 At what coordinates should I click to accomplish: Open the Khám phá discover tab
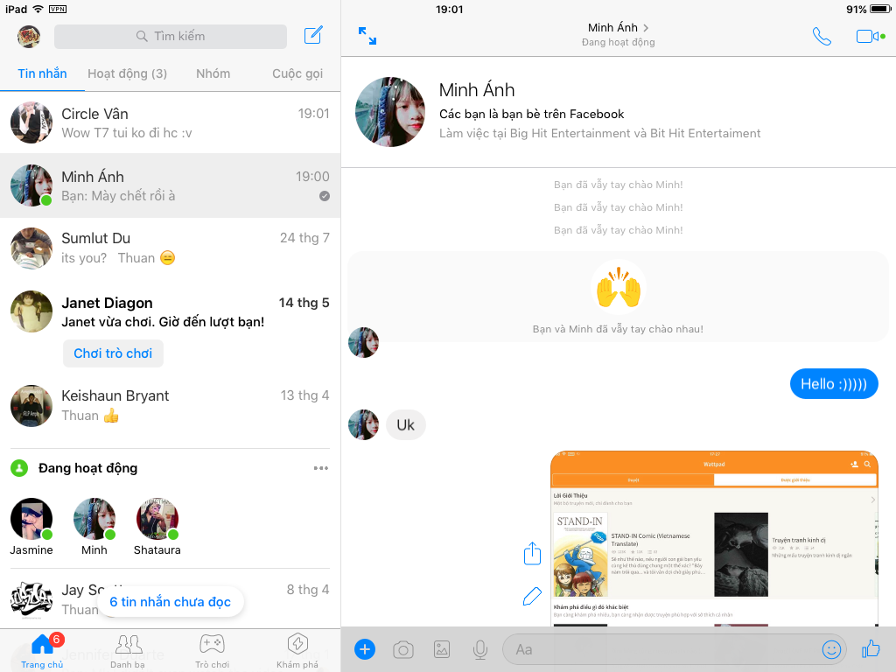point(297,651)
